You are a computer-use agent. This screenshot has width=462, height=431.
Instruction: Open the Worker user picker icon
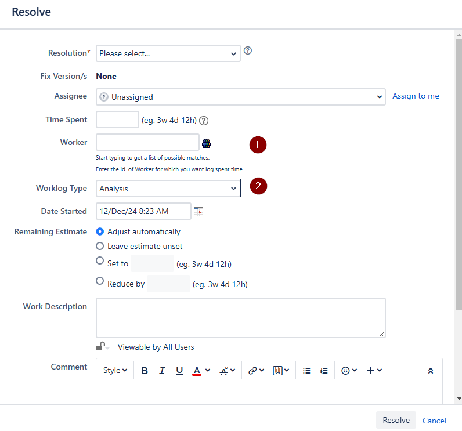pos(206,143)
